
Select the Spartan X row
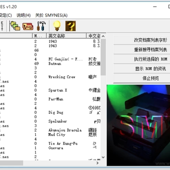click(x=51, y=90)
